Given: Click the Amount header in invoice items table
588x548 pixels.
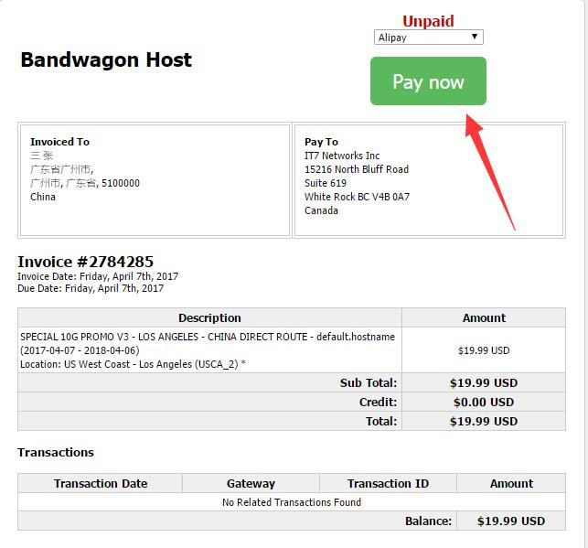Looking at the screenshot, I should (484, 318).
